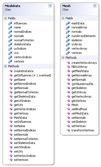
Task: Select the setMeshData method
Action: [x=80, y=113]
